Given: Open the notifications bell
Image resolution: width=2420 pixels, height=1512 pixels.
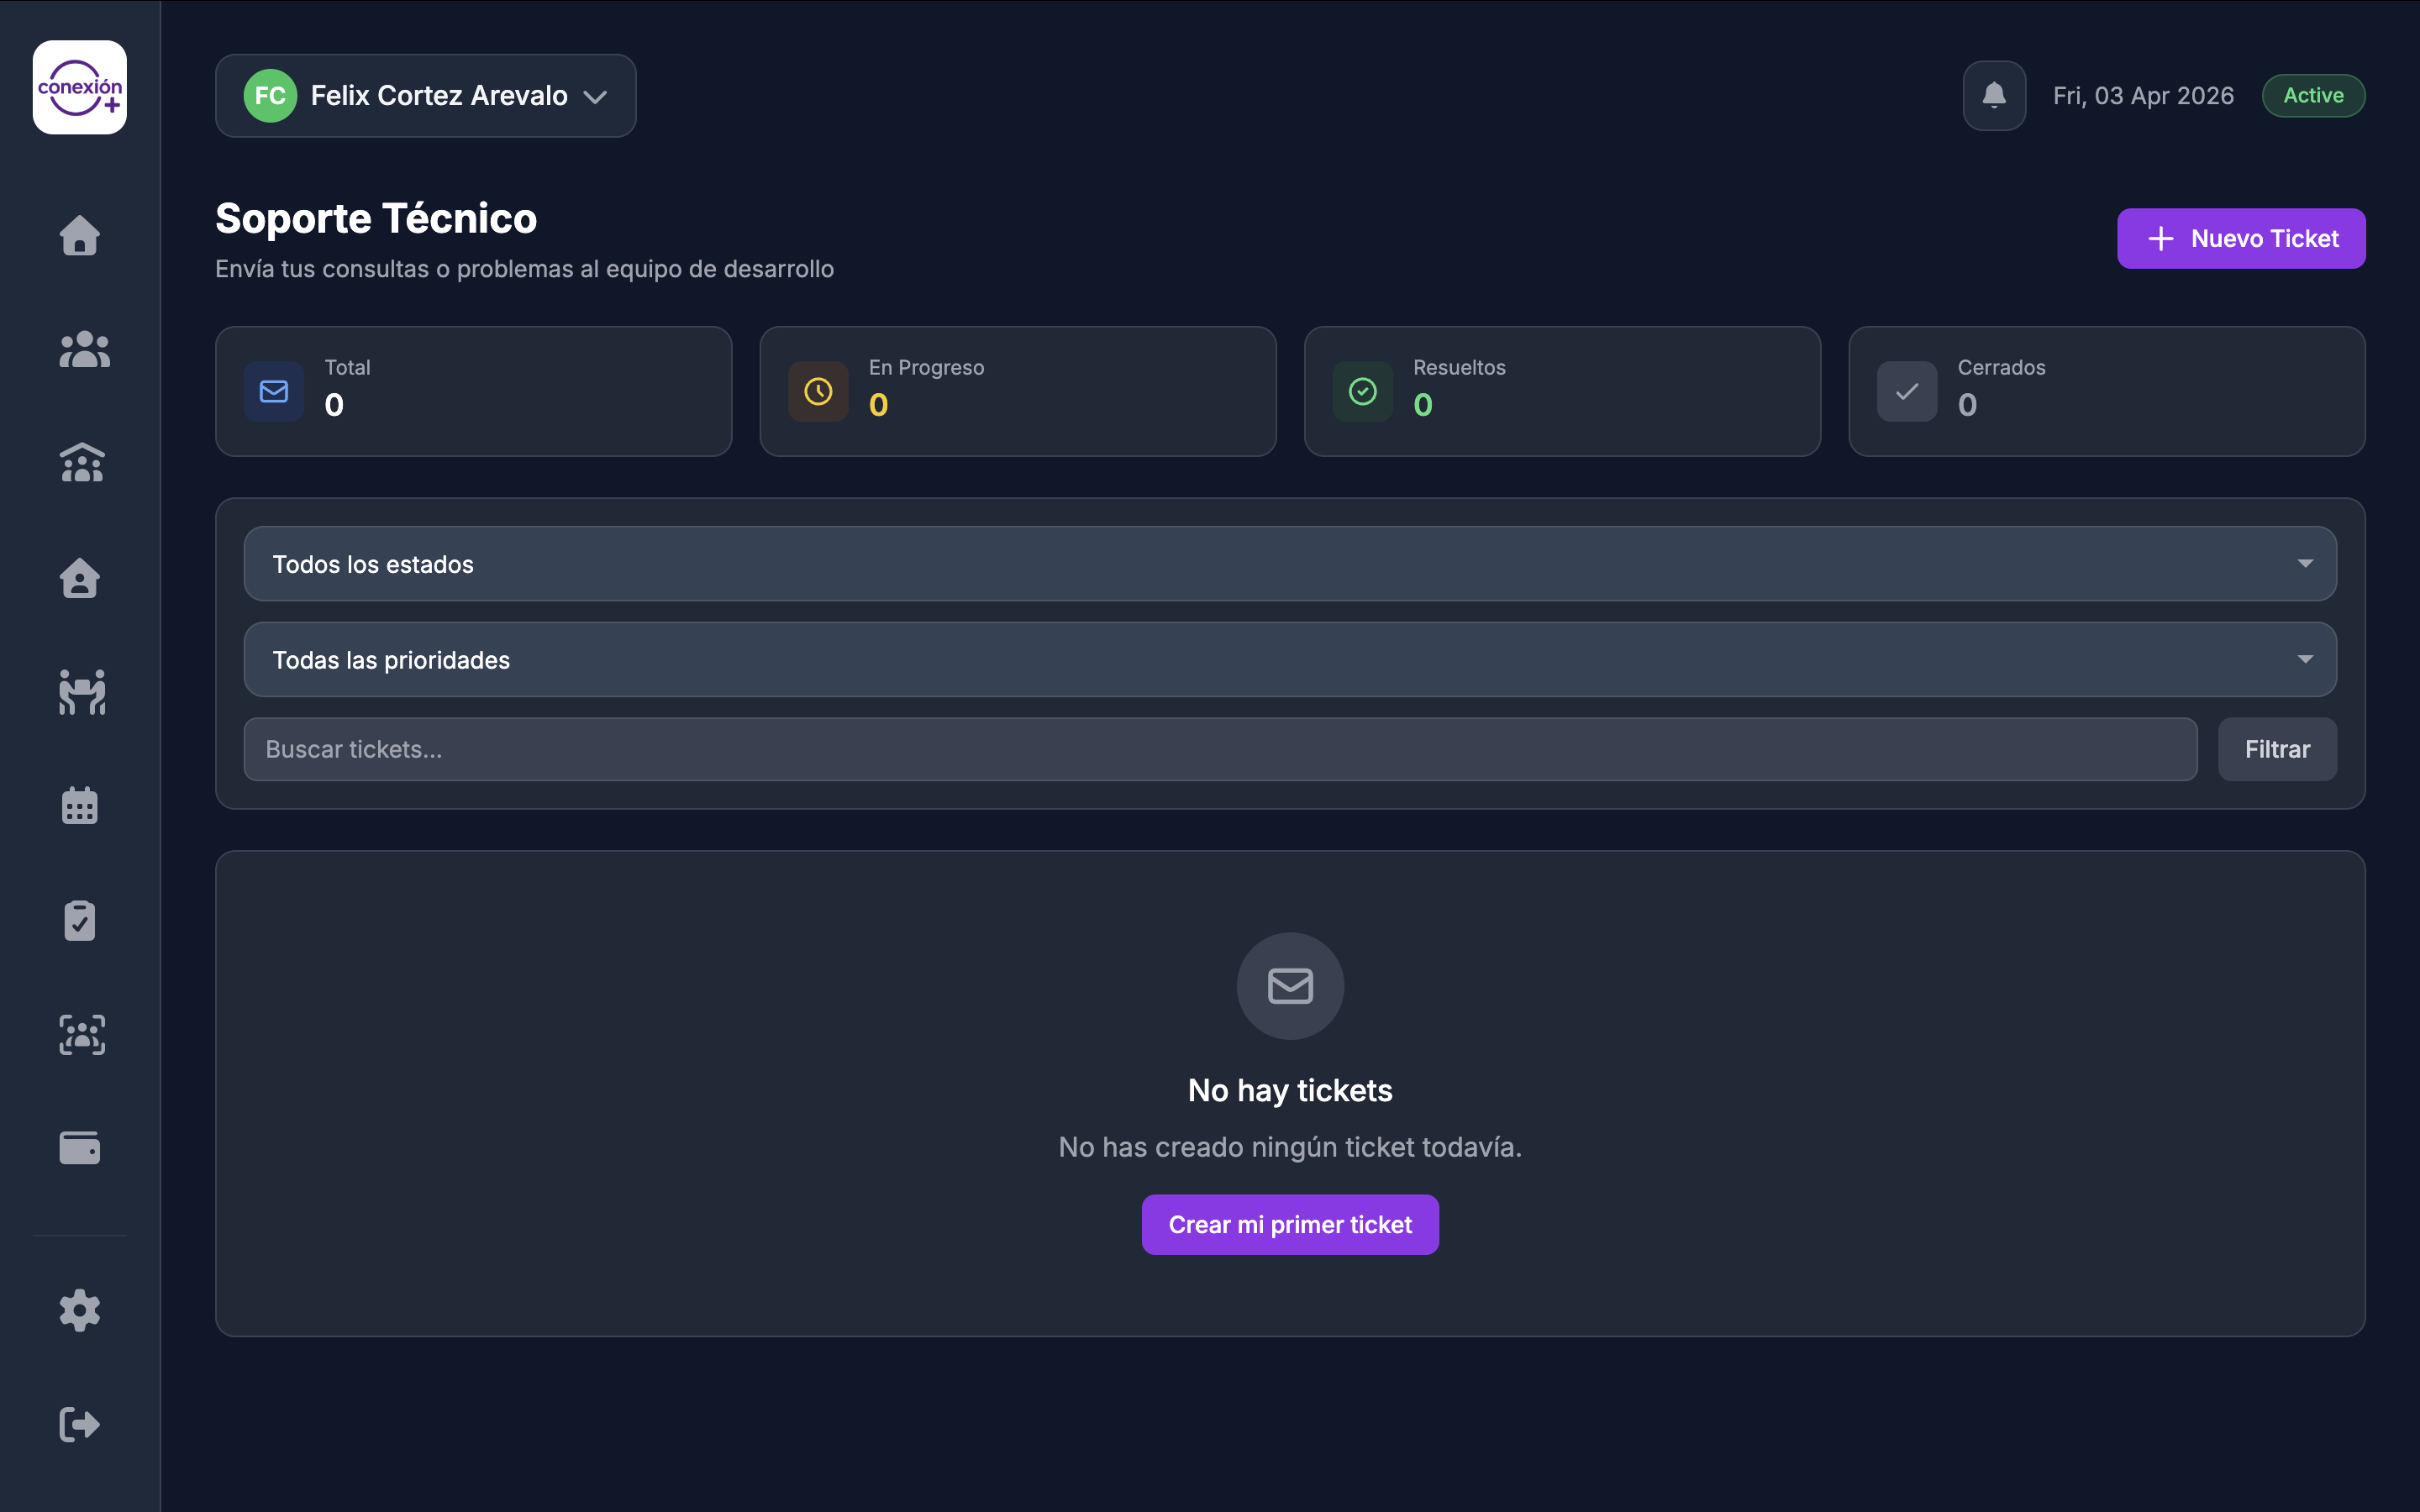Looking at the screenshot, I should [x=1994, y=96].
